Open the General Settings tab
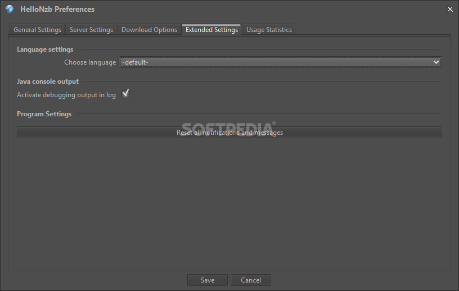 (x=37, y=30)
